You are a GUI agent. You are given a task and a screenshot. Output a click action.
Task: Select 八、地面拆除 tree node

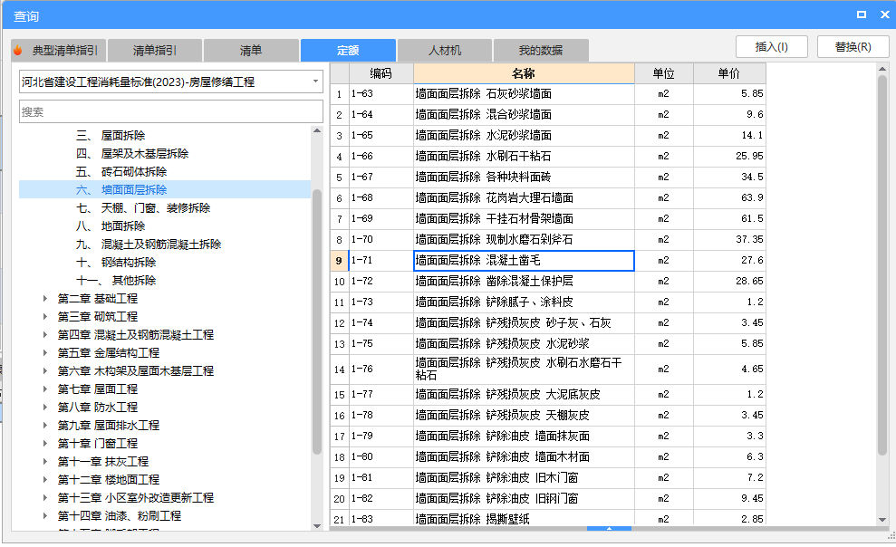(111, 226)
